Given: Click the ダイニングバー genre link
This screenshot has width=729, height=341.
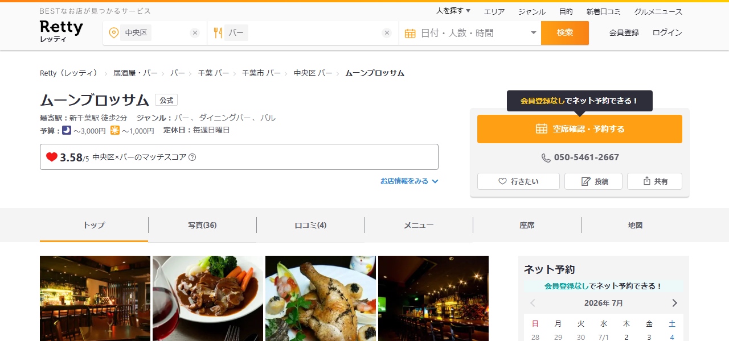Looking at the screenshot, I should [224, 118].
